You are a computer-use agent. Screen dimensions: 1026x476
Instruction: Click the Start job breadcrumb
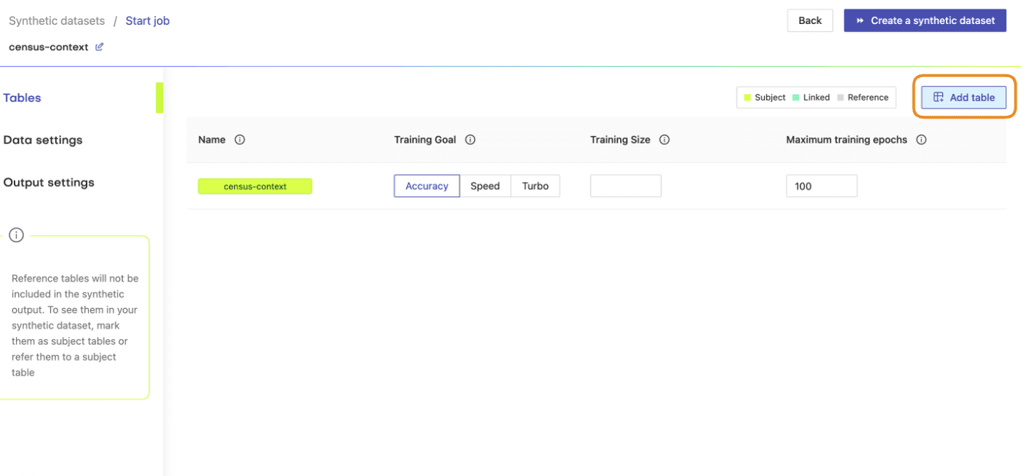(148, 20)
